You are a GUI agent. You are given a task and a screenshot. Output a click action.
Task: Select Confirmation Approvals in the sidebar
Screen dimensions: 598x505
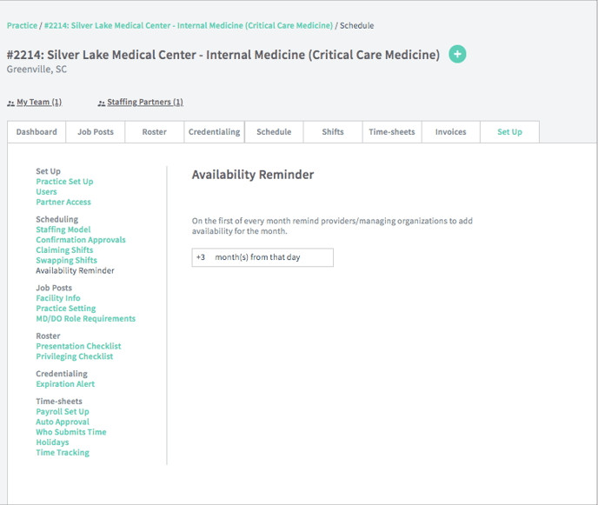coord(81,240)
